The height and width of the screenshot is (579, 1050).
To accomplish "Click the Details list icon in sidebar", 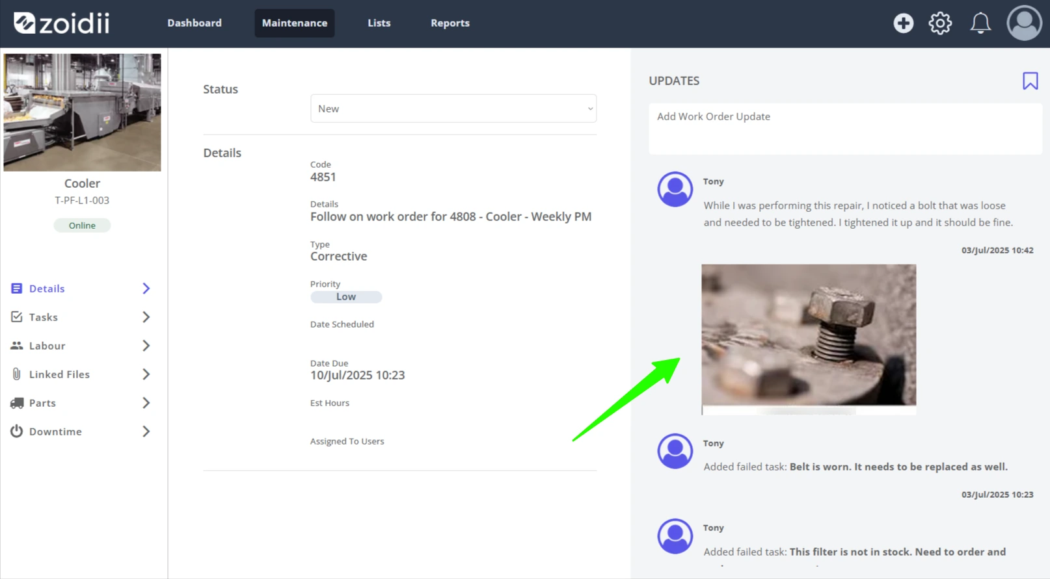I will 17,289.
